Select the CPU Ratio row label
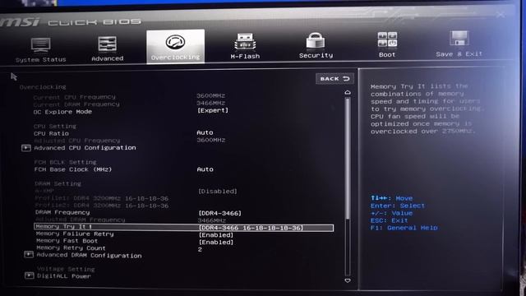 click(x=51, y=133)
